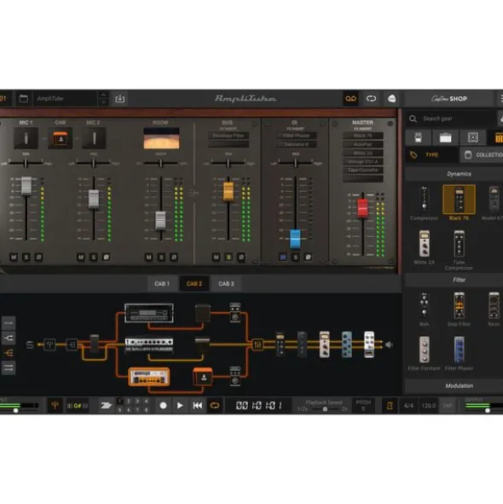Solo the ROOM channel
Image resolution: width=503 pixels, height=504 pixels.
(161, 258)
